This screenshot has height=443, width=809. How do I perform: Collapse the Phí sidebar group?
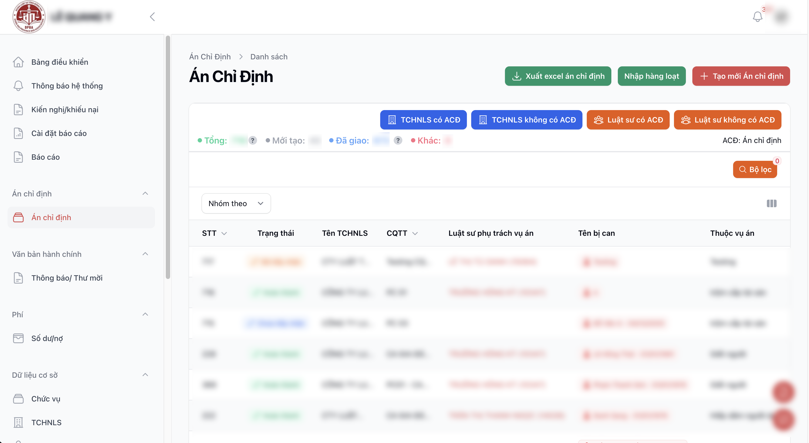(x=145, y=314)
